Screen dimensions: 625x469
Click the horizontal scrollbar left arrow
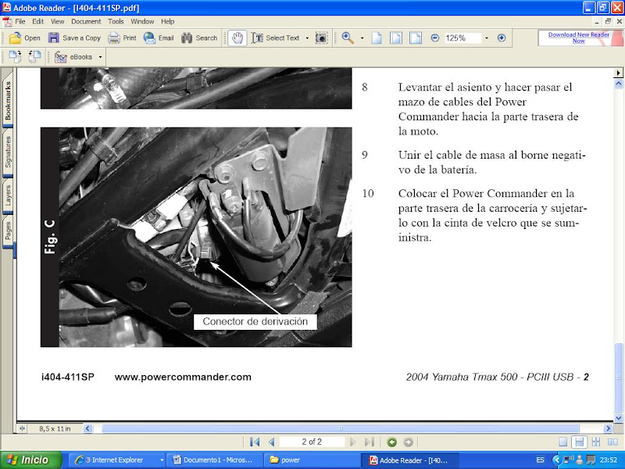88,428
